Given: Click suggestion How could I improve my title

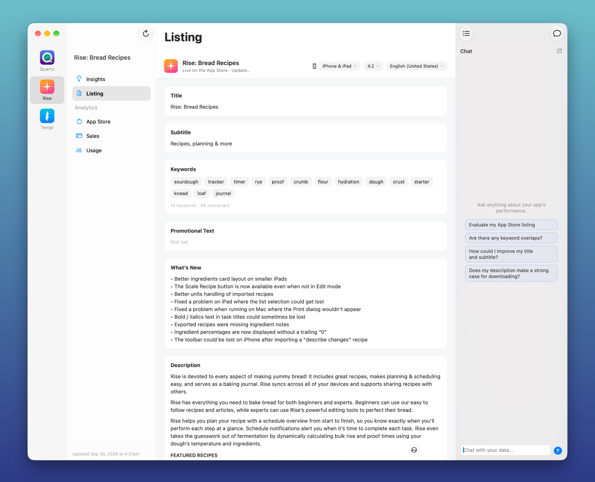Looking at the screenshot, I should (511, 254).
